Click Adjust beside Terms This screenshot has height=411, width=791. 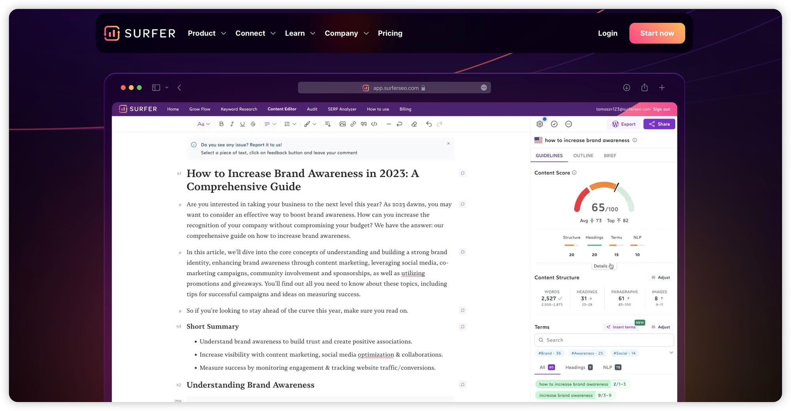point(661,327)
